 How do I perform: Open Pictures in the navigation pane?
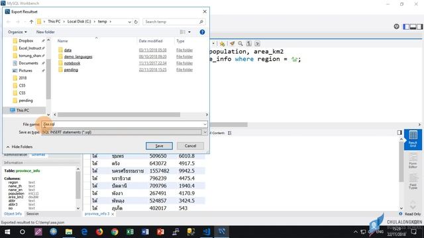pos(25,71)
